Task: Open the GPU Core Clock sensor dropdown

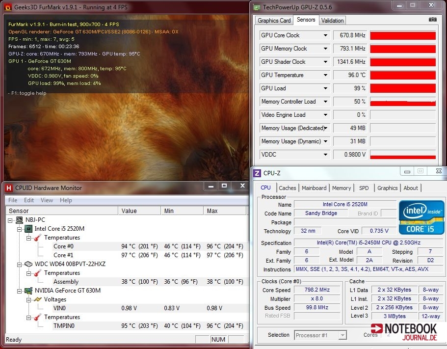Action: point(325,35)
